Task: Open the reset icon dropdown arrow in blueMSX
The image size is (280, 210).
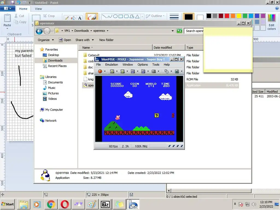Action: click(x=105, y=71)
